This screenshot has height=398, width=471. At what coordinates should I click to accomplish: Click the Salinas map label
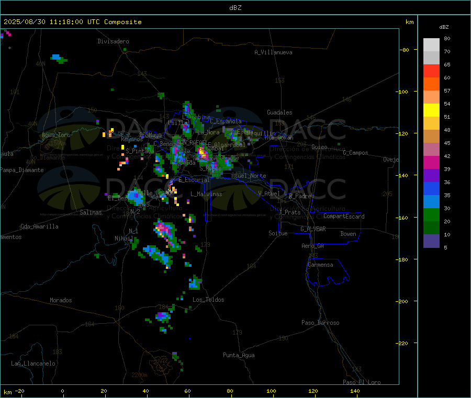pyautogui.click(x=91, y=212)
